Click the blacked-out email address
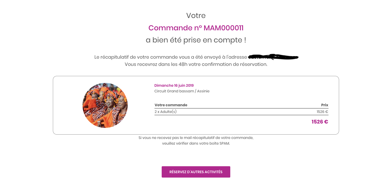377x193 pixels. coord(273,57)
